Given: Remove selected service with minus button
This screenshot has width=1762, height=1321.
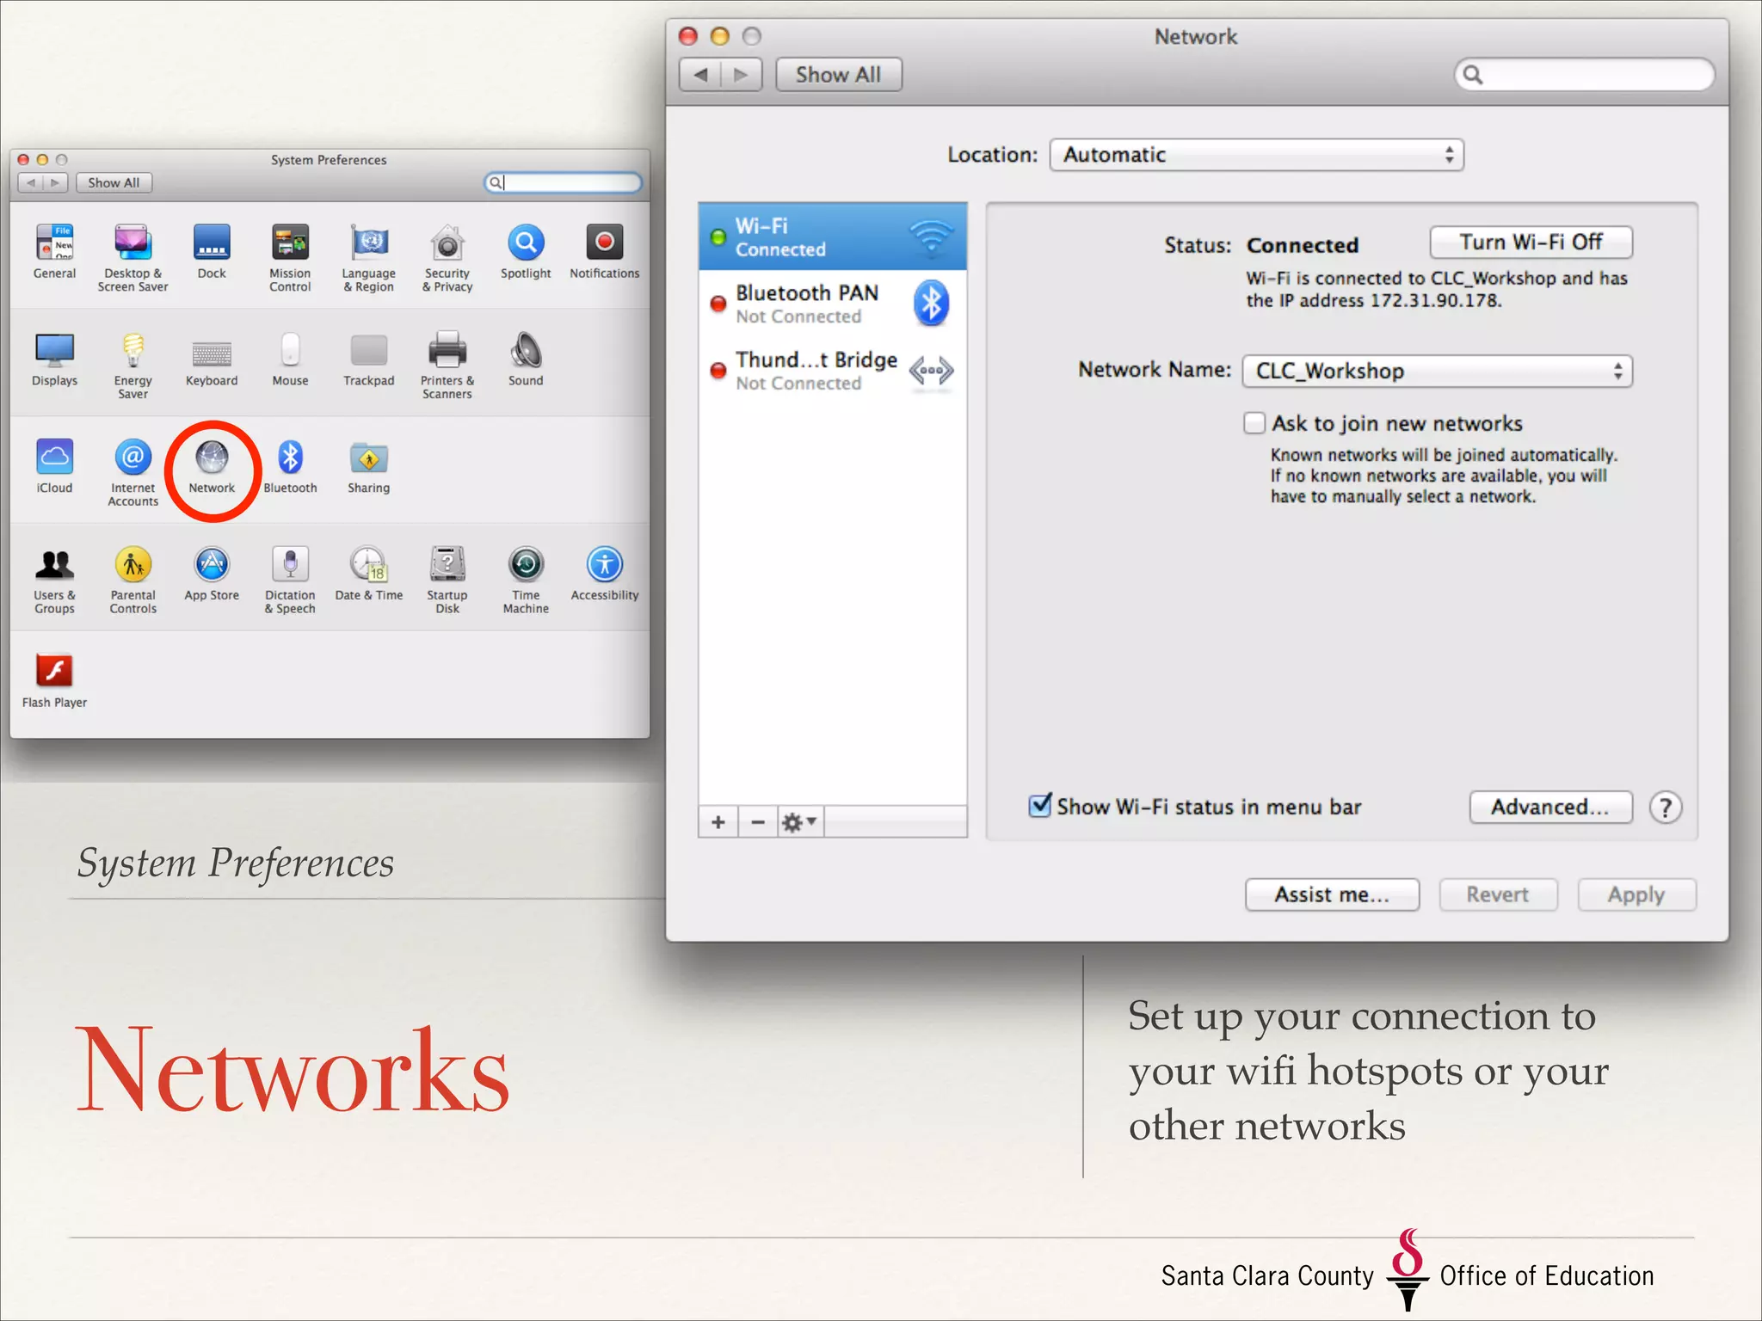Looking at the screenshot, I should click(x=758, y=822).
